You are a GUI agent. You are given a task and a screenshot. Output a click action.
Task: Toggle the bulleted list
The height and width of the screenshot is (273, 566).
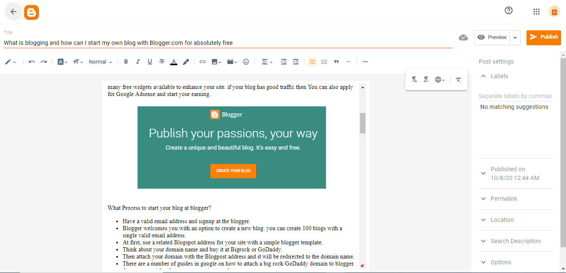click(x=312, y=62)
